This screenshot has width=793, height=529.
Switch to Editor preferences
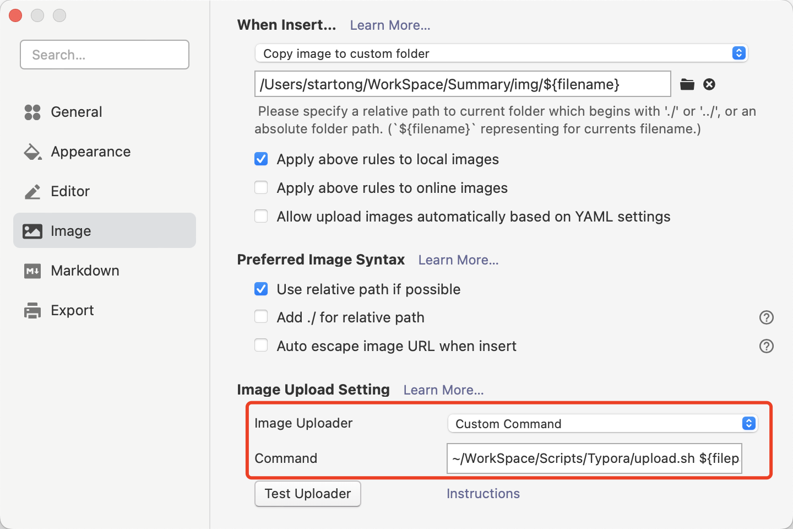[105, 191]
